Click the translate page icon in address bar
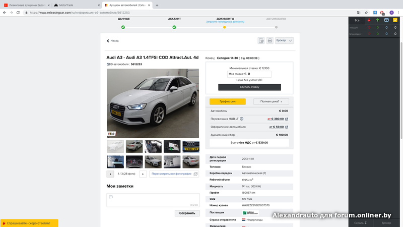The width and height of the screenshot is (403, 227). (359, 13)
